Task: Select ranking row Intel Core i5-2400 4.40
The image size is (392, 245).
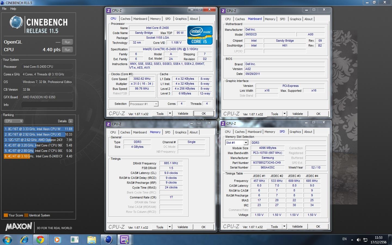Action: click(38, 156)
